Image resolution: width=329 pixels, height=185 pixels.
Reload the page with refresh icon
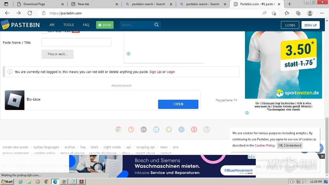point(30,13)
